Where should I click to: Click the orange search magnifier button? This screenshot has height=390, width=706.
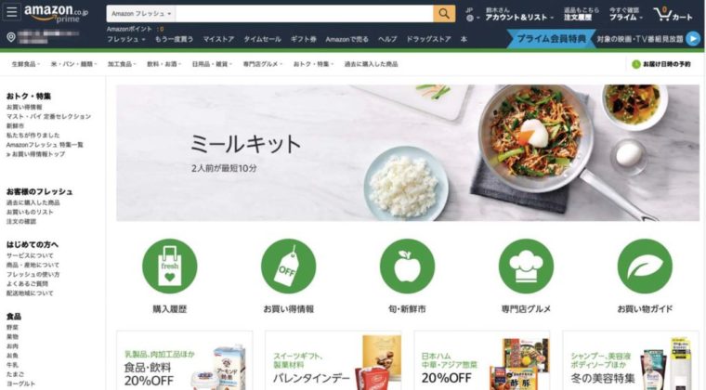(444, 14)
